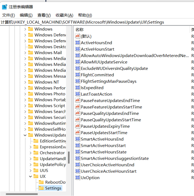
Task: Open the 收藏夹(A) menu
Action: [x=64, y=15]
